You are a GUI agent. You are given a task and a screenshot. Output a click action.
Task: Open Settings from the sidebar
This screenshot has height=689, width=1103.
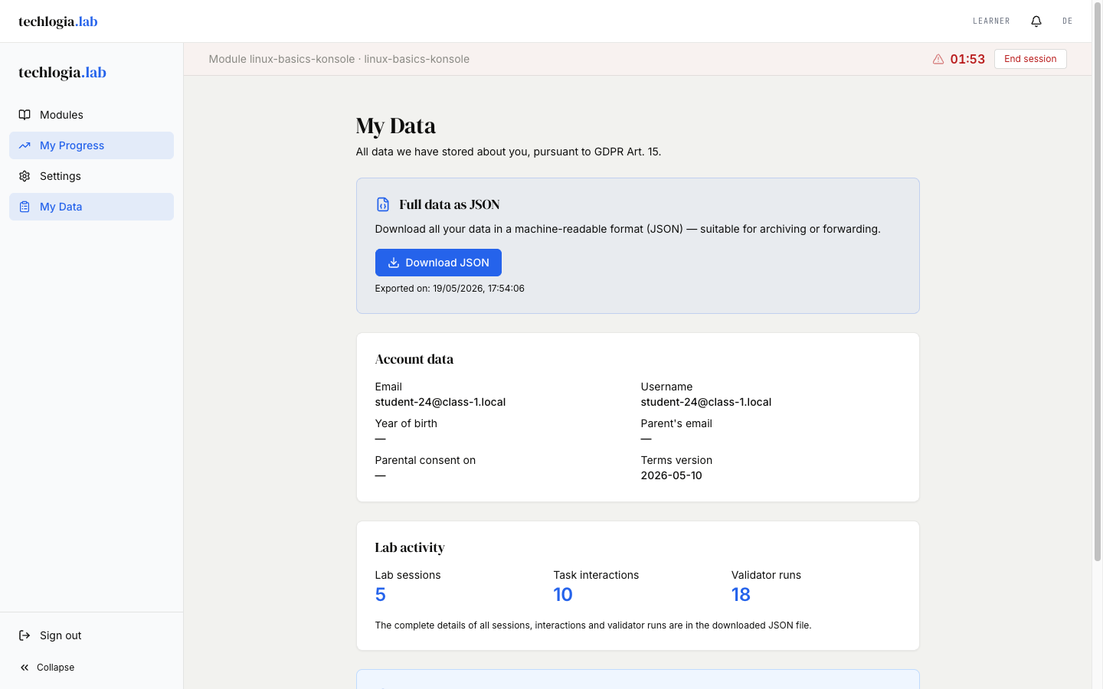click(91, 176)
